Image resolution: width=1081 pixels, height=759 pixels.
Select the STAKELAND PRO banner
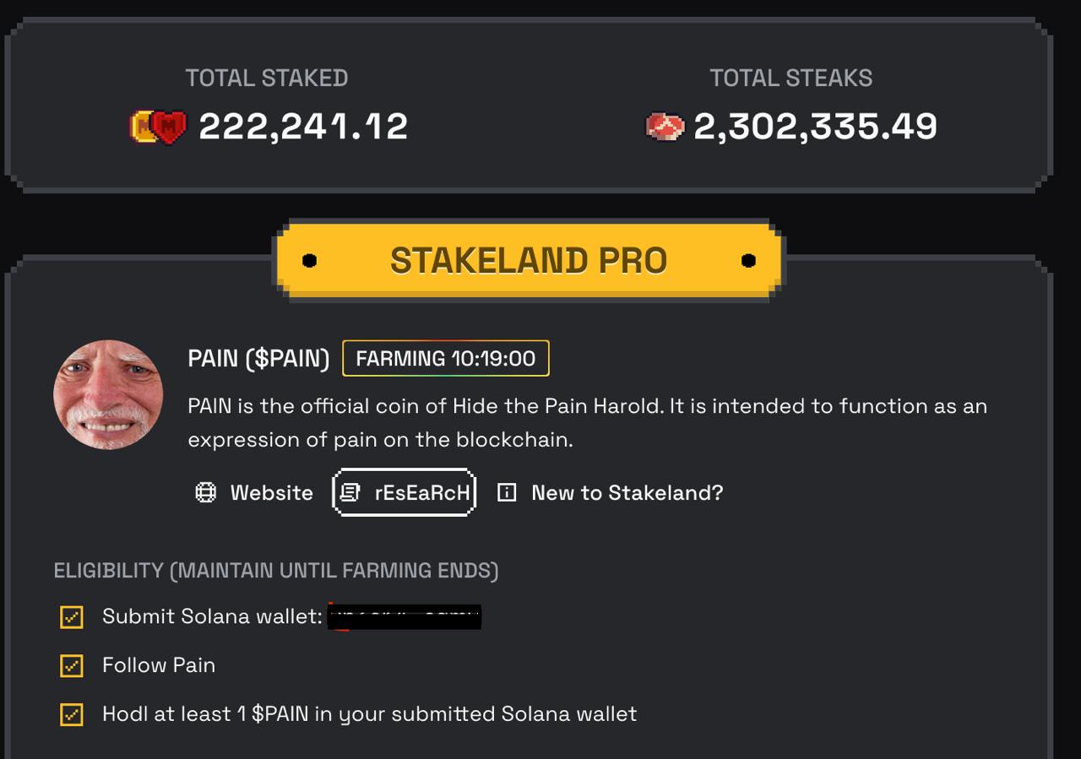(529, 261)
